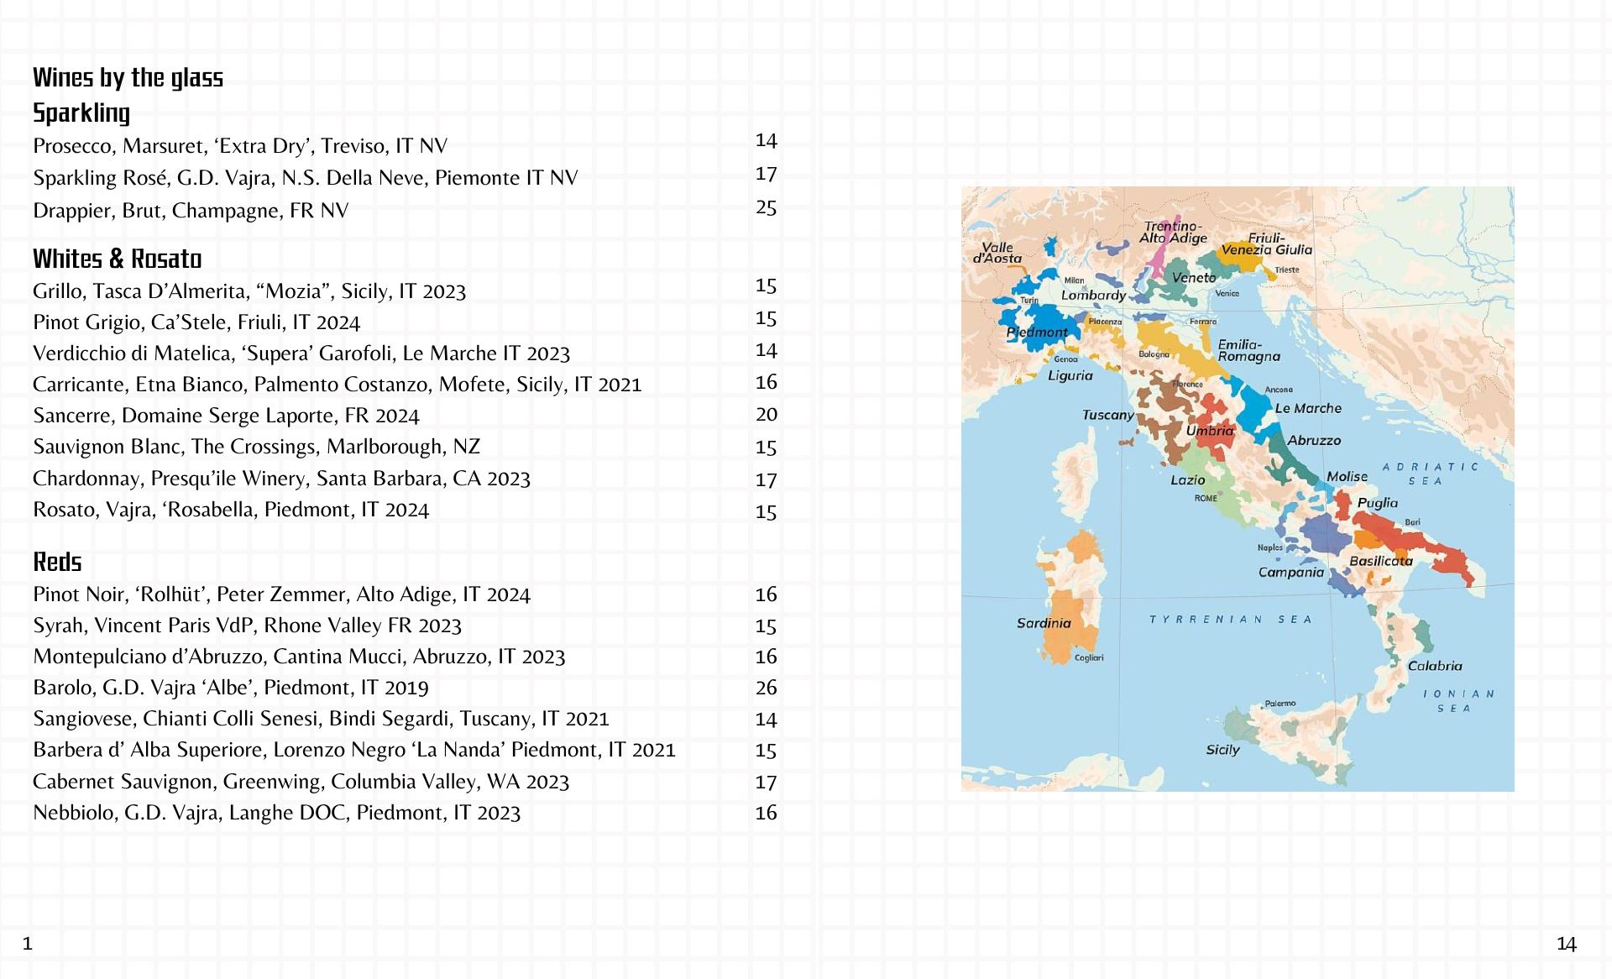Image resolution: width=1612 pixels, height=979 pixels.
Task: Click the Tyrrhenian Sea text on map
Action: click(1230, 620)
